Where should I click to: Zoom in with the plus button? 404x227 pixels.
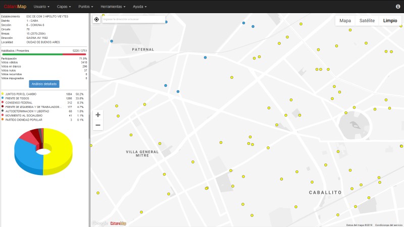click(x=98, y=115)
